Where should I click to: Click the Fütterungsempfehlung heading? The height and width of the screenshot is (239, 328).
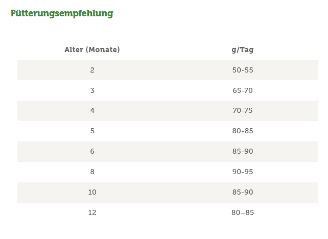pos(62,13)
